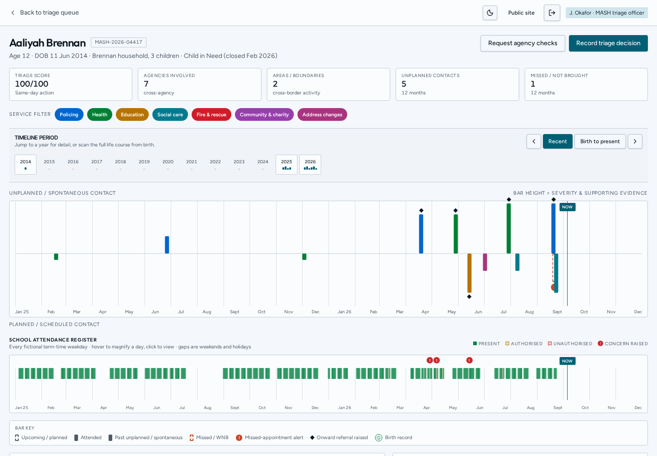Screen dimensions: 657x456
Task: Click the small green bar in December 2025
Action: (304, 257)
